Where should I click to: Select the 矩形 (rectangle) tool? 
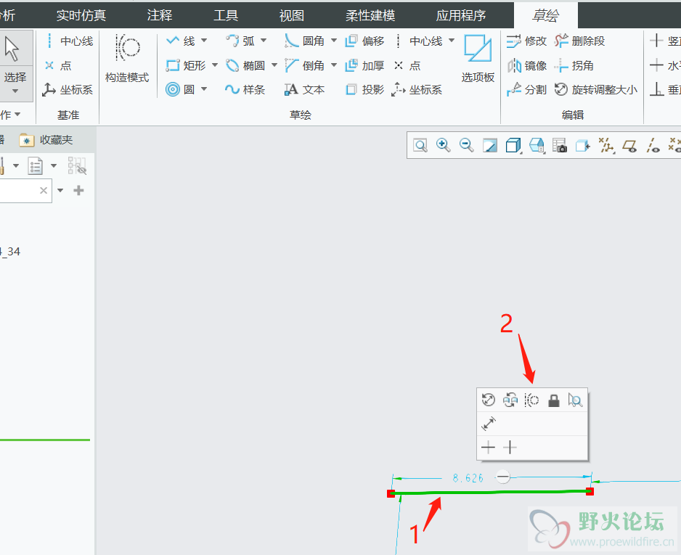pyautogui.click(x=186, y=65)
